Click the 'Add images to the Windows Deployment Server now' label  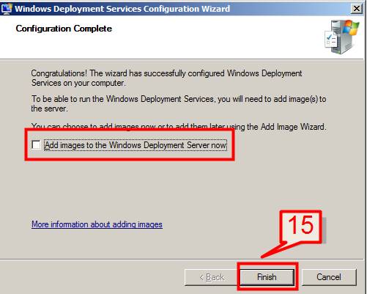click(136, 145)
